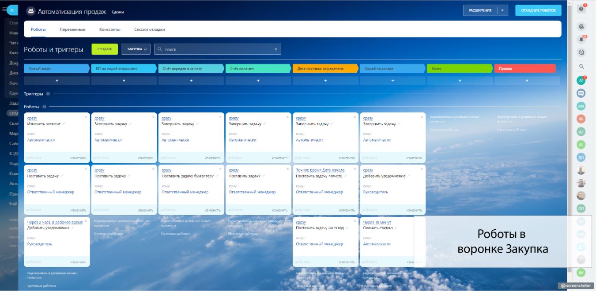Click the РАСШИРЕНИЯ button

[480, 10]
